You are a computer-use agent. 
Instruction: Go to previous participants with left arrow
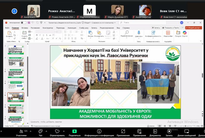click(14, 11)
